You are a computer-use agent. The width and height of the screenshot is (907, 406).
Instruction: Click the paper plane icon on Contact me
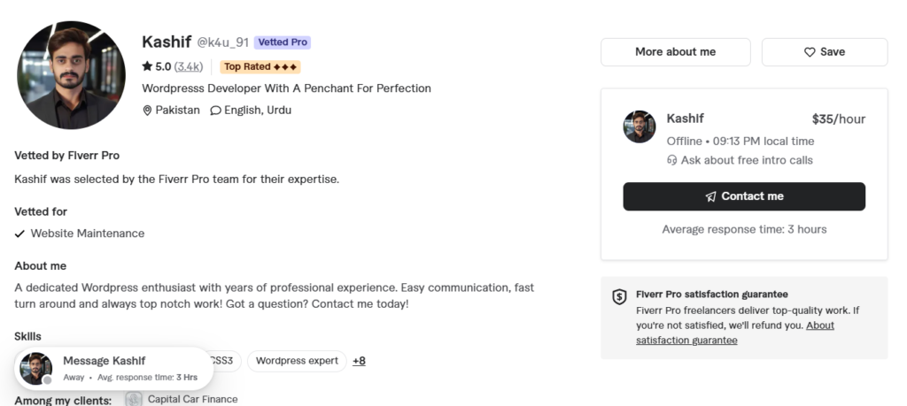711,196
